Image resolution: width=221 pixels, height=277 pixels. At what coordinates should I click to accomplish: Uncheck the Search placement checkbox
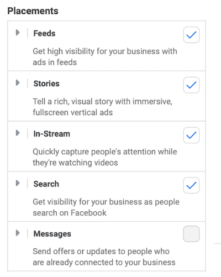[x=191, y=185]
